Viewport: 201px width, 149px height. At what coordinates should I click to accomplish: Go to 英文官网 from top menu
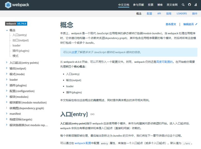(x=172, y=5)
